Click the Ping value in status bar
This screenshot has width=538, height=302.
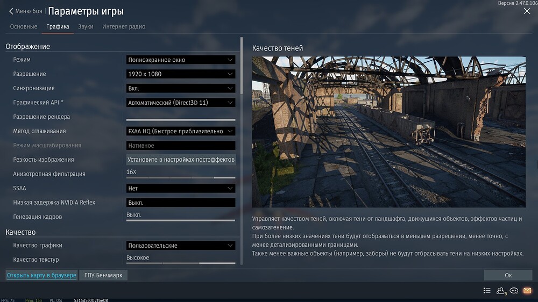click(x=33, y=300)
